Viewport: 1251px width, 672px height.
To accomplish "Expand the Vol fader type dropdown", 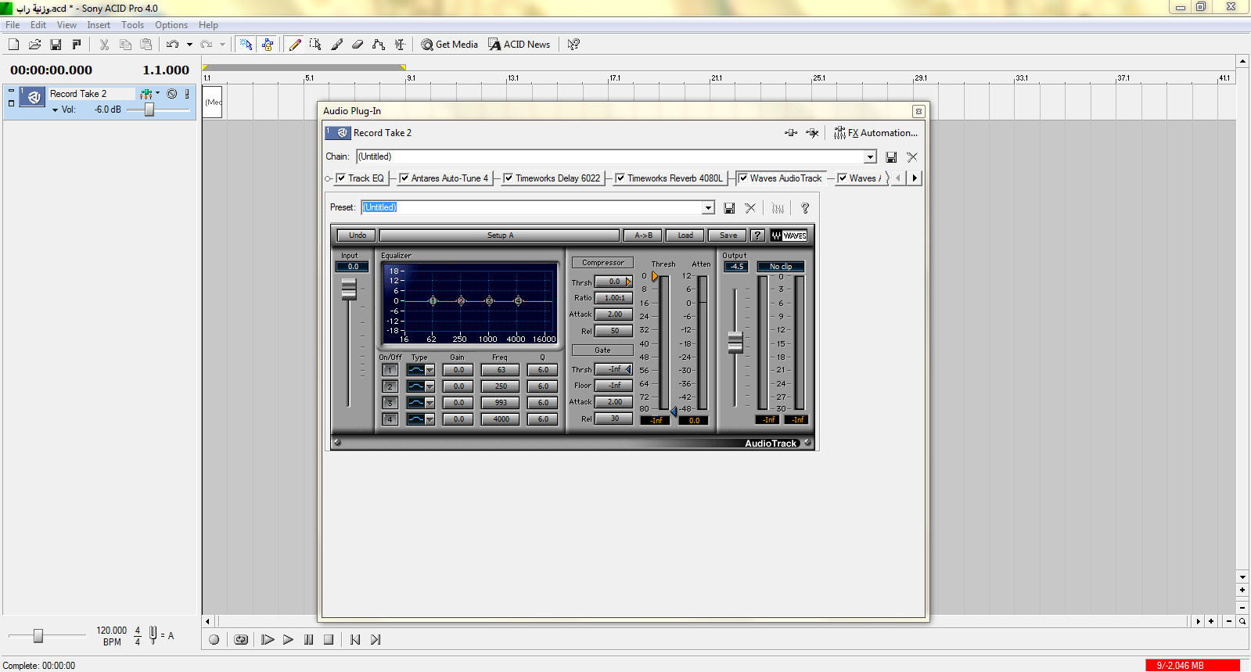I will coord(55,110).
